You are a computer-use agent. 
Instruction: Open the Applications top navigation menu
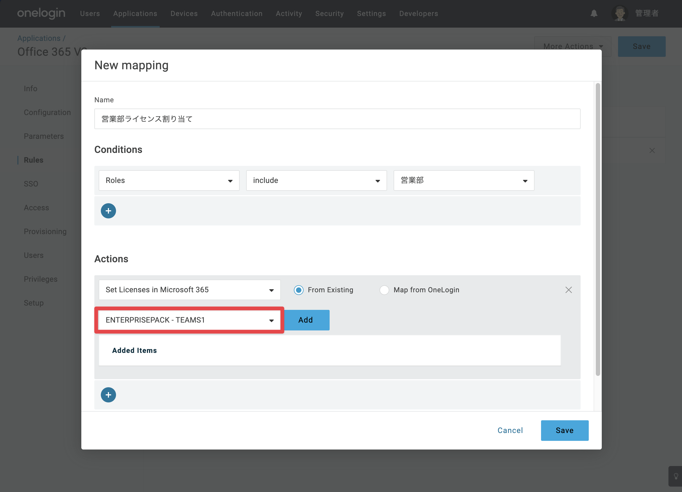pyautogui.click(x=135, y=14)
